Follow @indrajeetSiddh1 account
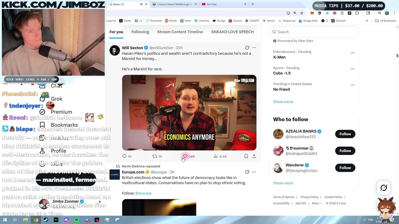 [345, 151]
